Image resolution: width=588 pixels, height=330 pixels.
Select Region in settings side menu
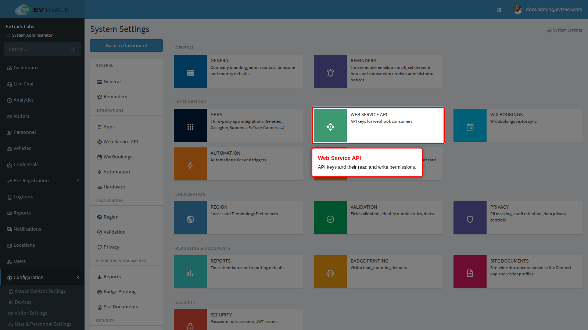tap(126, 217)
